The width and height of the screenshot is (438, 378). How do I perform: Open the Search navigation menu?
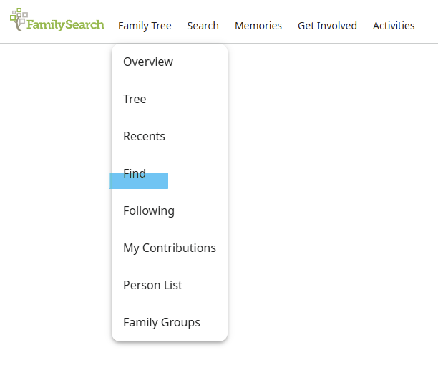[x=203, y=26]
